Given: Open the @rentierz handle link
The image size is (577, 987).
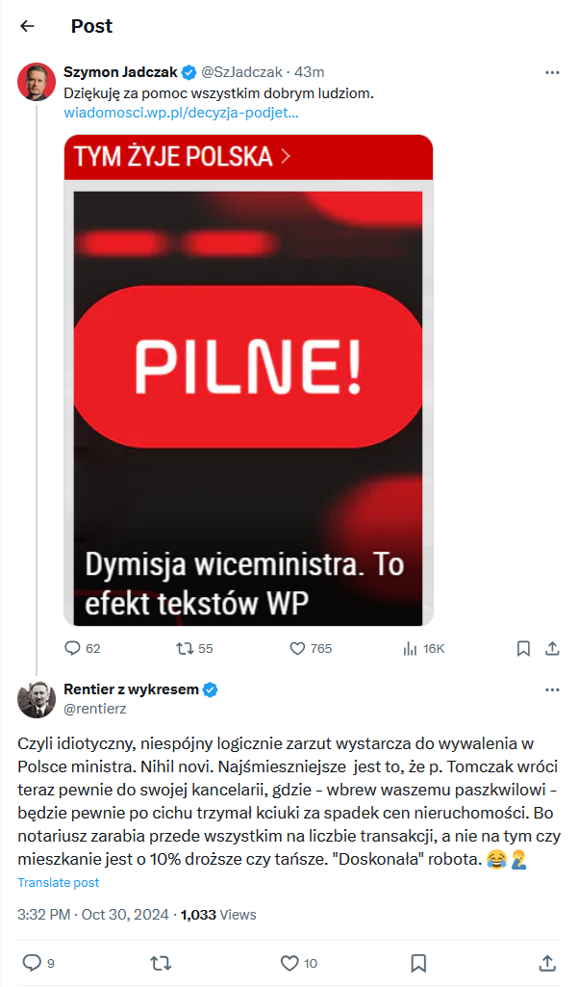Looking at the screenshot, I should (x=94, y=709).
